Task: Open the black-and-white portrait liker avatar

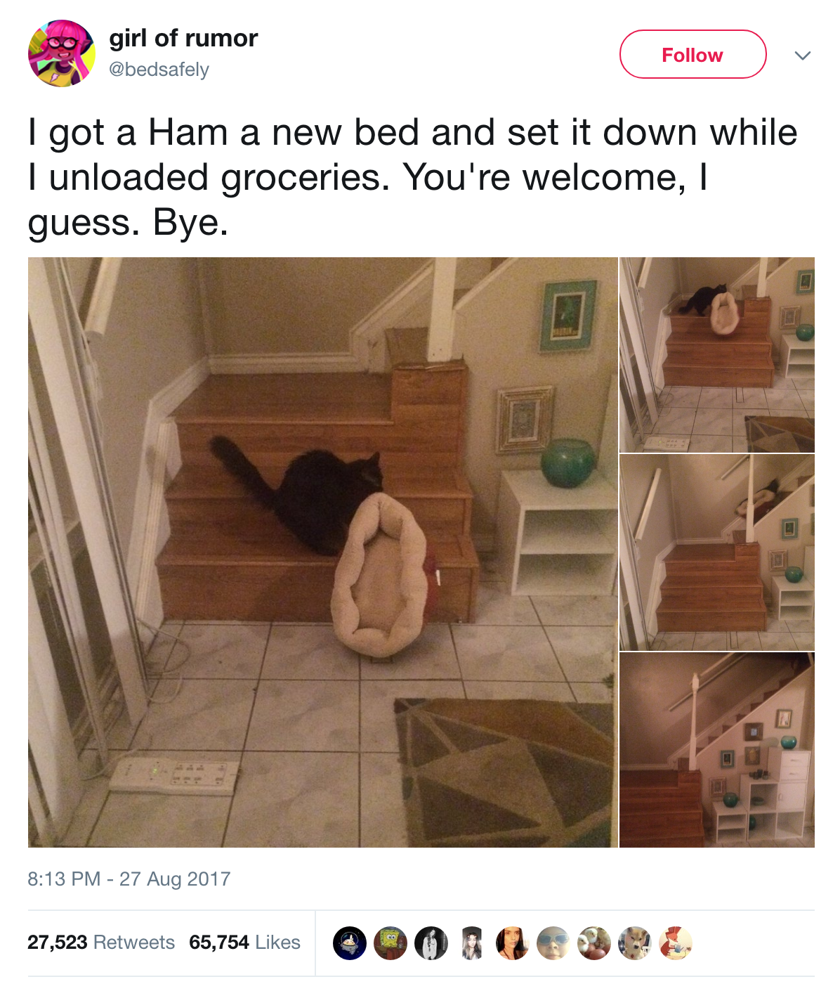Action: click(x=431, y=943)
